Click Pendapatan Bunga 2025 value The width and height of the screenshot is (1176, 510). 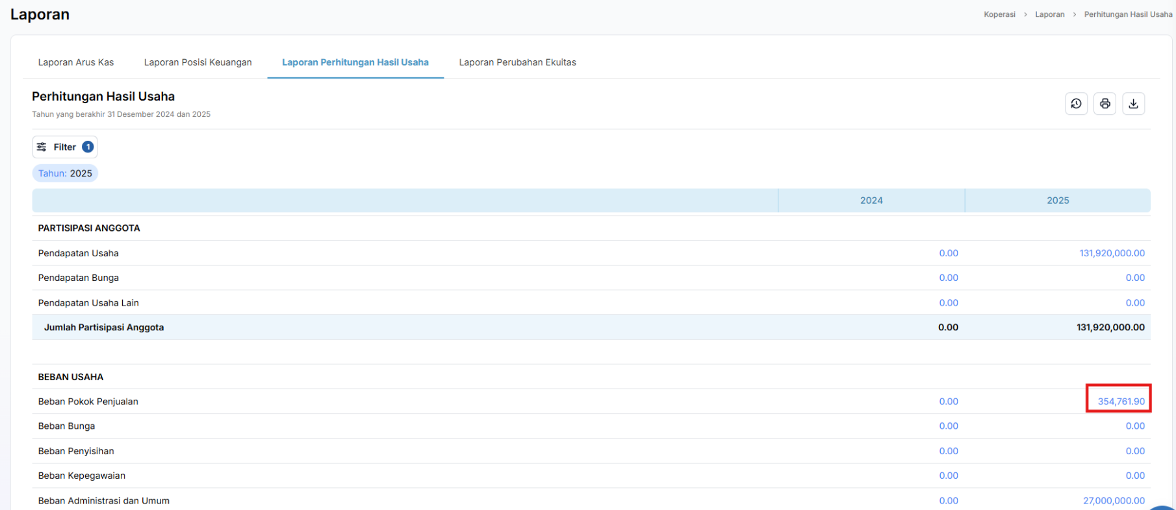[x=1135, y=278]
